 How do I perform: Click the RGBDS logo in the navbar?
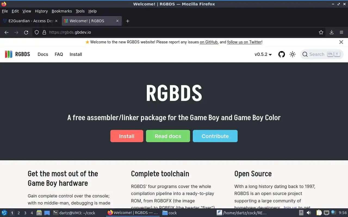coord(17,54)
